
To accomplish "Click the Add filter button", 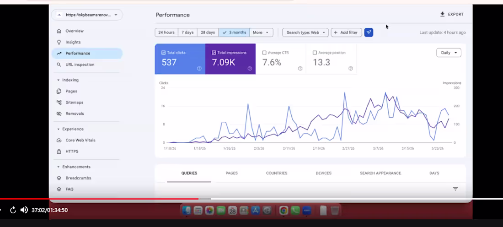I will (x=346, y=32).
